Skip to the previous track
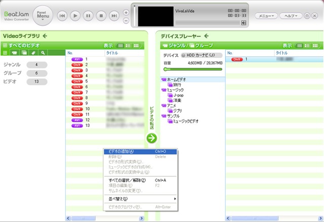 tap(62, 16)
